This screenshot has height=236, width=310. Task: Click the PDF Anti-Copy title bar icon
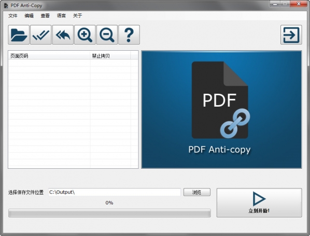[x=6, y=6]
